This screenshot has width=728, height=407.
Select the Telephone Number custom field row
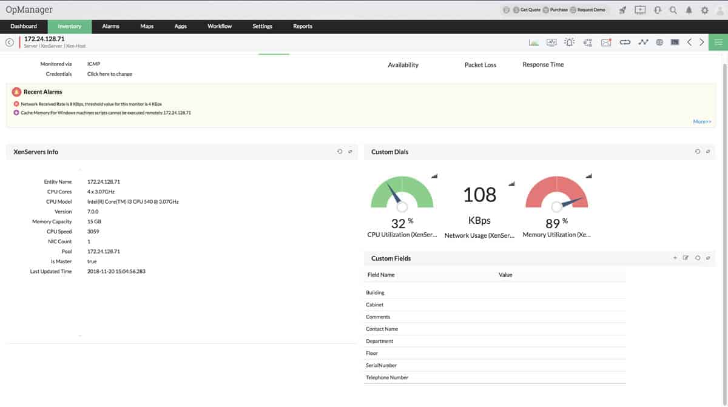tap(494, 378)
